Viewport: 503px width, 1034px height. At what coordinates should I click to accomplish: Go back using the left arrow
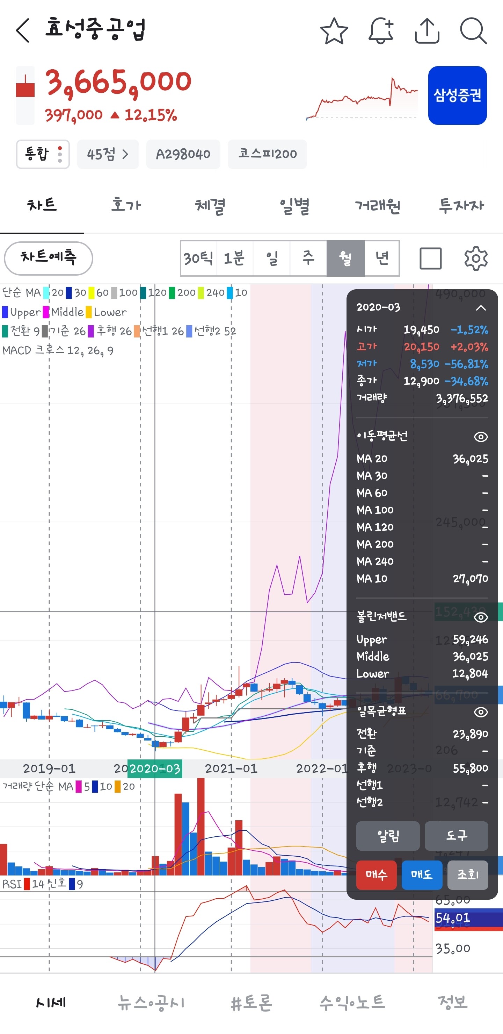pos(23,30)
